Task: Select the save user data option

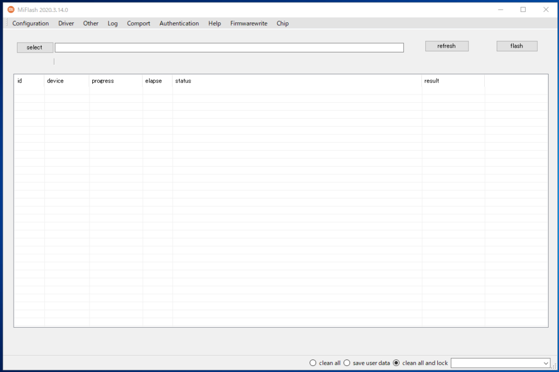Action: click(347, 362)
